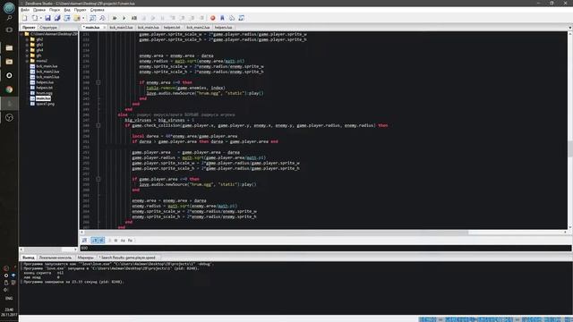Image resolution: width=573 pixels, height=322 pixels.
Task: Expand the gfx4 folder in project tree
Action: coord(27,50)
